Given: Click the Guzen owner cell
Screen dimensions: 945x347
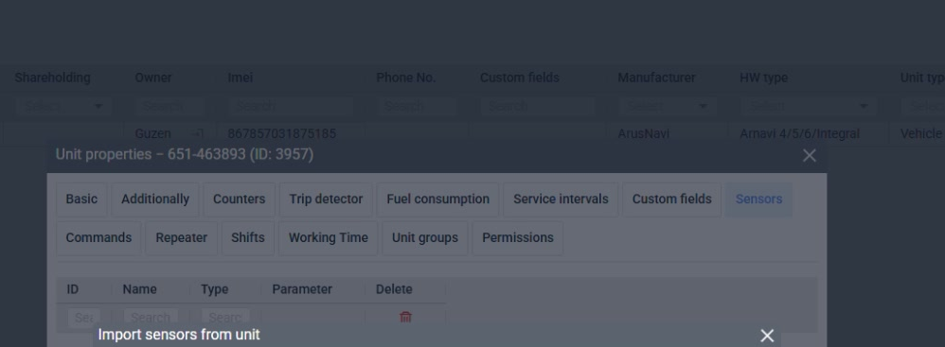Looking at the screenshot, I should tap(153, 133).
